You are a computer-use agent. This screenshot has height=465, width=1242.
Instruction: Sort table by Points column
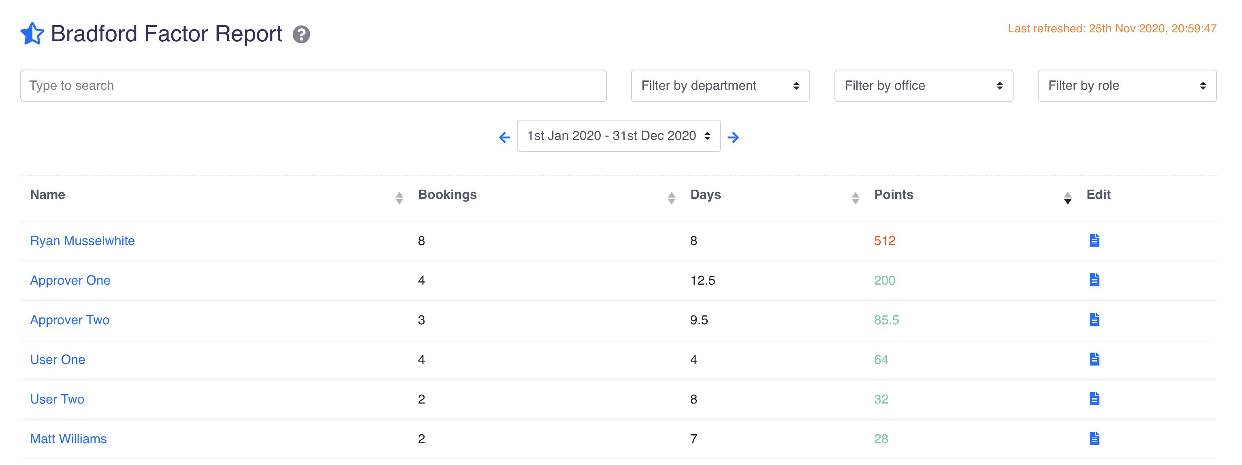[893, 194]
